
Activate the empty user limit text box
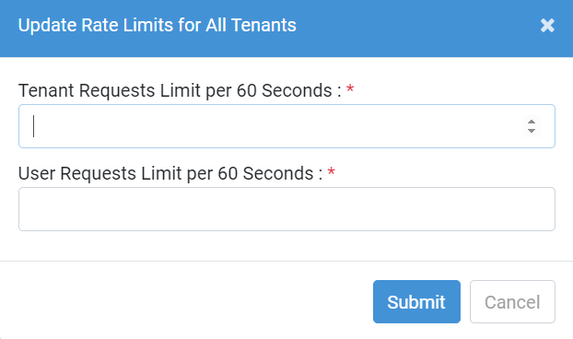[286, 209]
